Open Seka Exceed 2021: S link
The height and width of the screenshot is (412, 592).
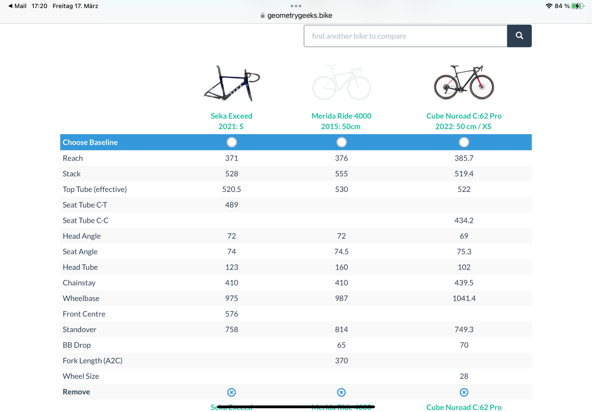click(231, 121)
